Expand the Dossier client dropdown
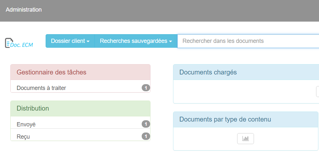Image resolution: width=319 pixels, height=167 pixels. coord(70,41)
